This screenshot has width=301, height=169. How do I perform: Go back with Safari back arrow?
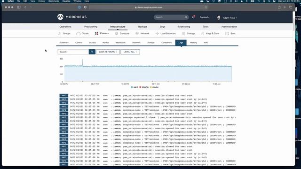click(25, 8)
